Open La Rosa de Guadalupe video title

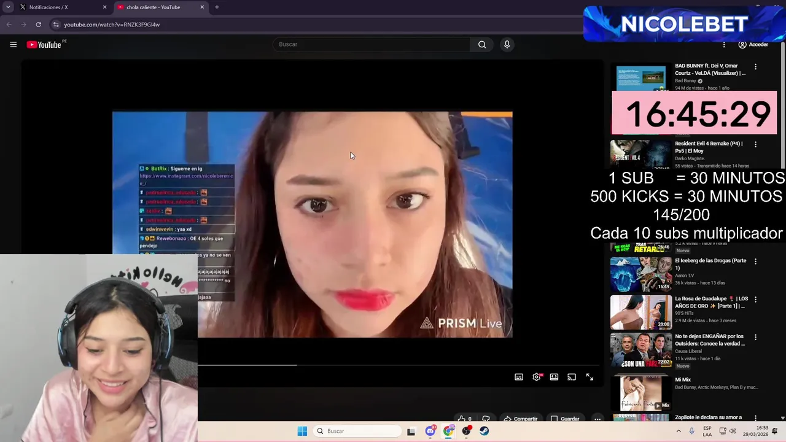pos(710,302)
